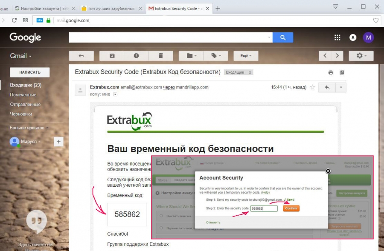Close the Account Security dialog

[x=328, y=171]
